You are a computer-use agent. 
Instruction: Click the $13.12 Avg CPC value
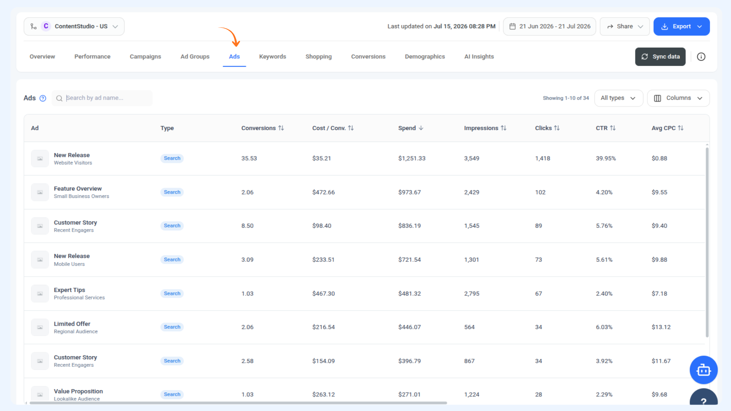click(661, 327)
